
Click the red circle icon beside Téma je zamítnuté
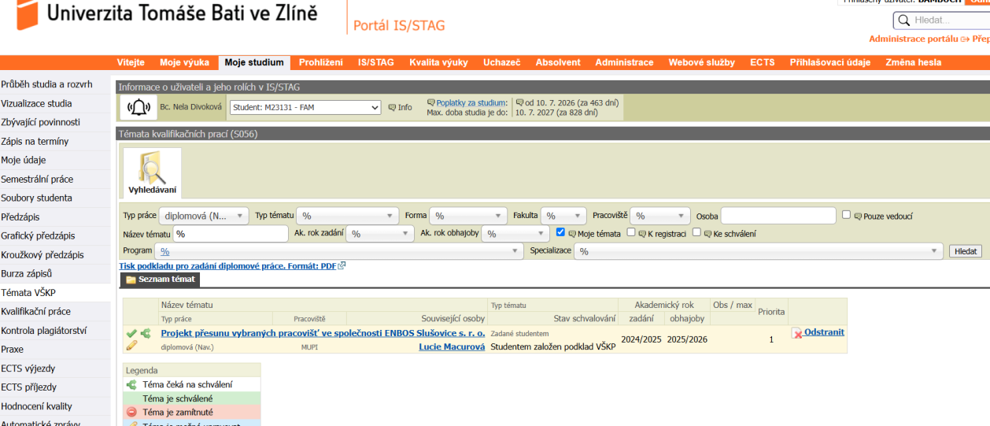tap(131, 412)
